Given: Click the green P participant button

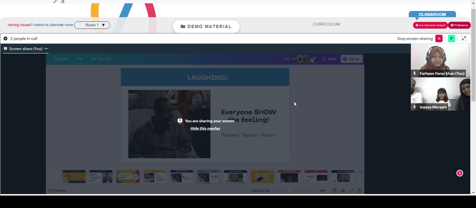Looking at the screenshot, I should click(451, 38).
